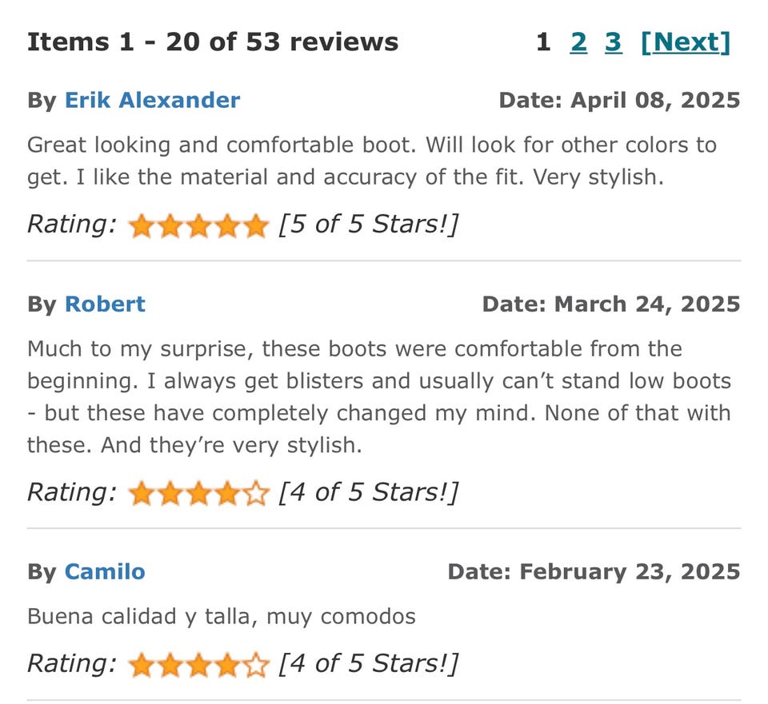
Task: Jump to page 3 of reviews
Action: tap(614, 42)
